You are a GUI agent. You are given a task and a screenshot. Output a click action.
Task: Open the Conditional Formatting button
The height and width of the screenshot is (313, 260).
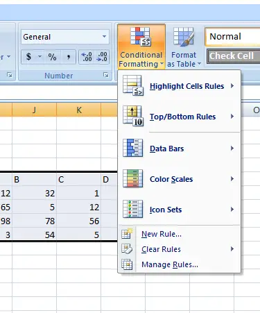pos(141,46)
